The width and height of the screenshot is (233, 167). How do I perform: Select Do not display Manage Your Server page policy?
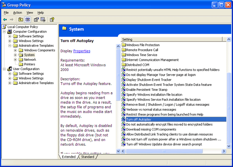(x=161, y=75)
